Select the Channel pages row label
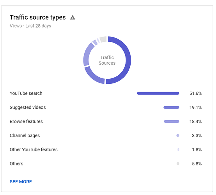This screenshot has height=195, width=216. [x=25, y=135]
